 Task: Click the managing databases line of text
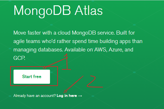click(73, 50)
